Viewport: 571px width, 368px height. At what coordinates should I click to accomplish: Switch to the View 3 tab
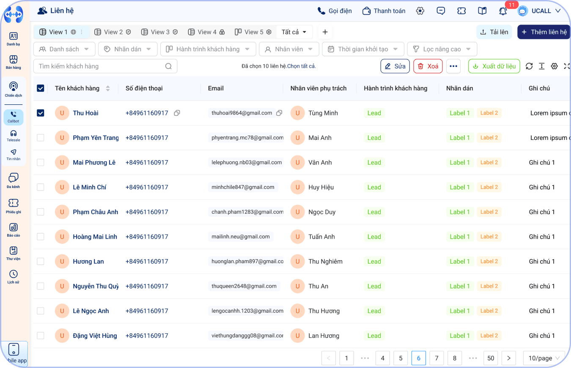point(159,32)
